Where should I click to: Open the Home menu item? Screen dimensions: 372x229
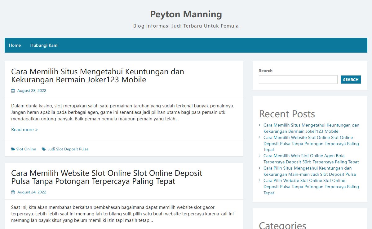(15, 45)
